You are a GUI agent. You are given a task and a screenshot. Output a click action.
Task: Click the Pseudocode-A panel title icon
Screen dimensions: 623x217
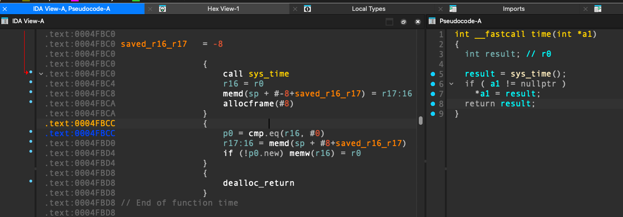point(432,21)
